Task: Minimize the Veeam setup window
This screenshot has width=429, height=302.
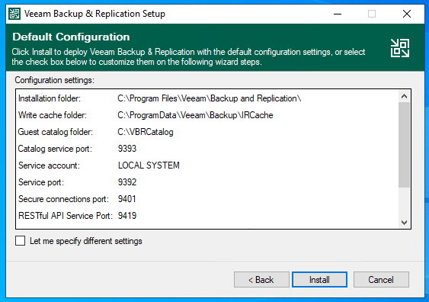Action: [338, 14]
